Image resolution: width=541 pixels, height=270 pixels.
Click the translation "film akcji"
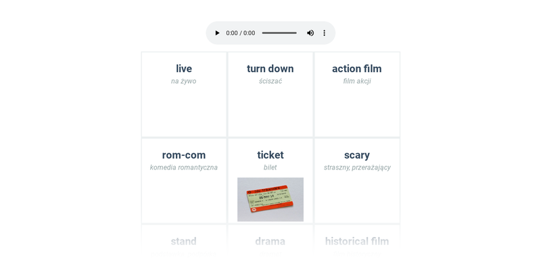(x=357, y=81)
